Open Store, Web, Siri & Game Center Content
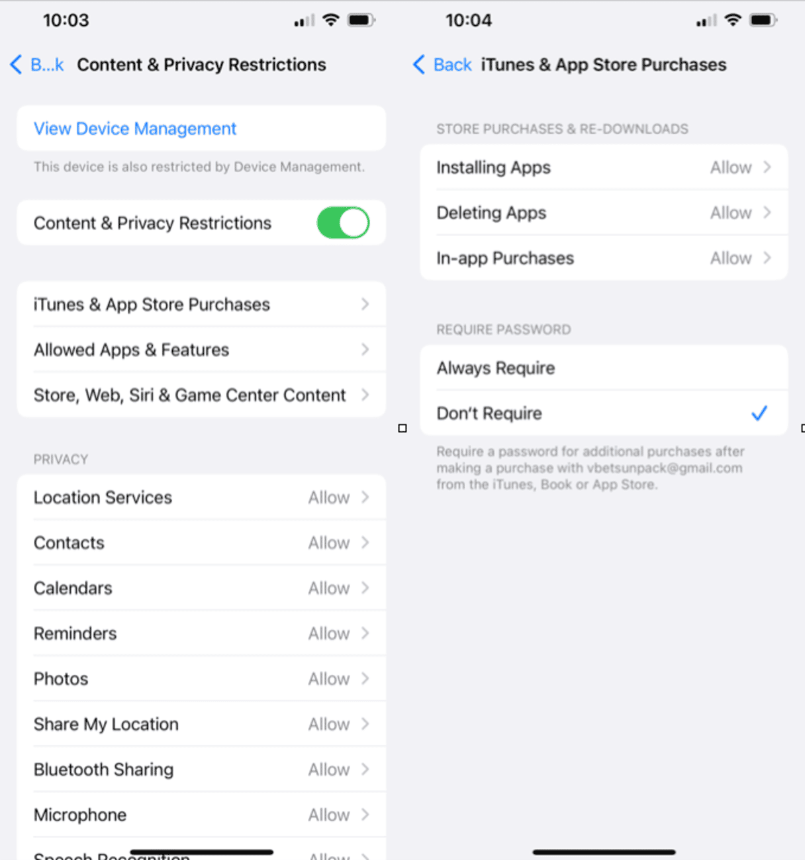The width and height of the screenshot is (805, 860). click(x=201, y=395)
